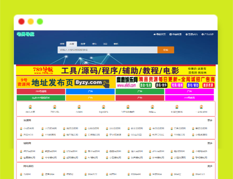Select the 解析 search tab
233x179 pixels.
point(116,44)
